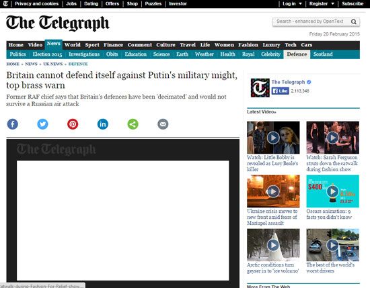Open the Travel section
370x288 pixels.
point(188,45)
